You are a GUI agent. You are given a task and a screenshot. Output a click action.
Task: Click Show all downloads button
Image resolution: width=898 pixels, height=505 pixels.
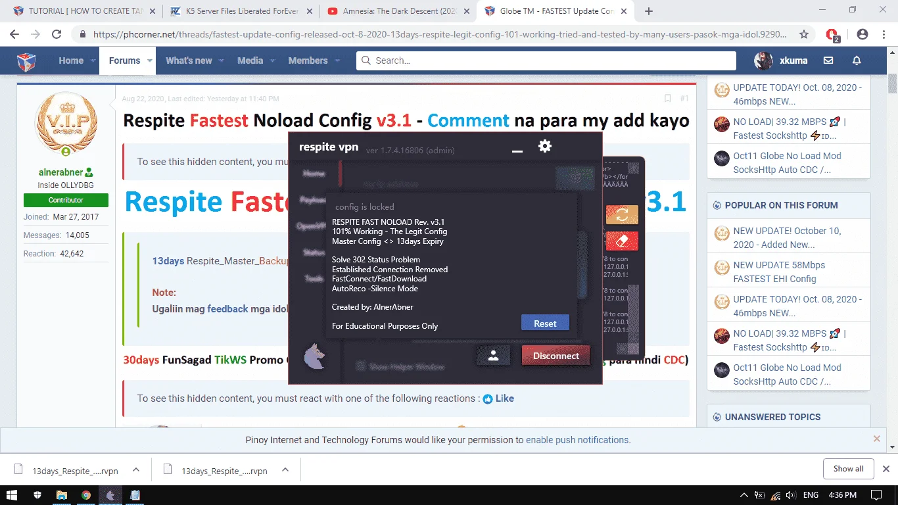coord(848,469)
